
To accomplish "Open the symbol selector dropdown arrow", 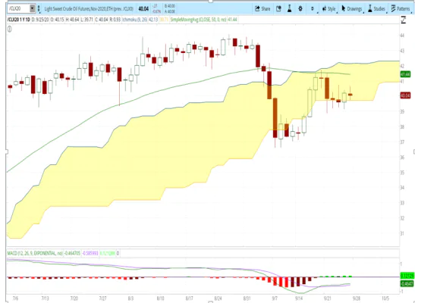I will coord(32,8).
